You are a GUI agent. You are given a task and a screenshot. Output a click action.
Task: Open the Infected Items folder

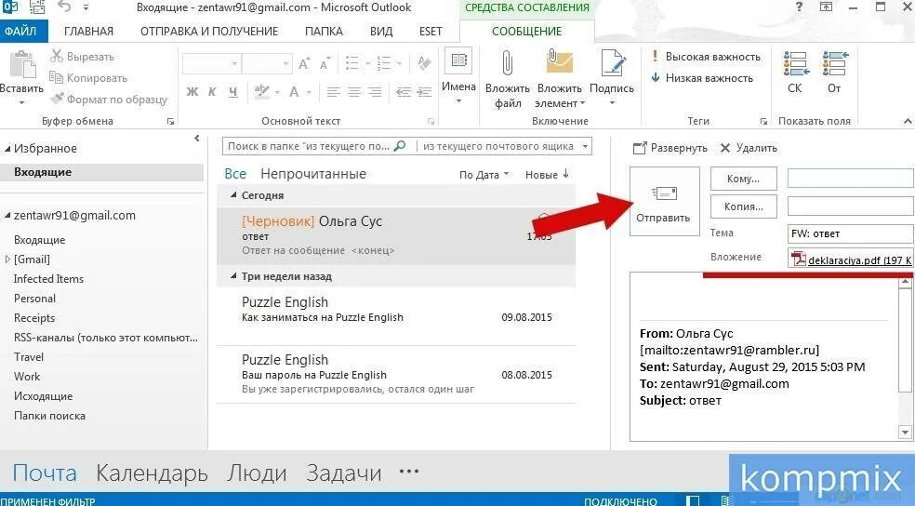[48, 279]
